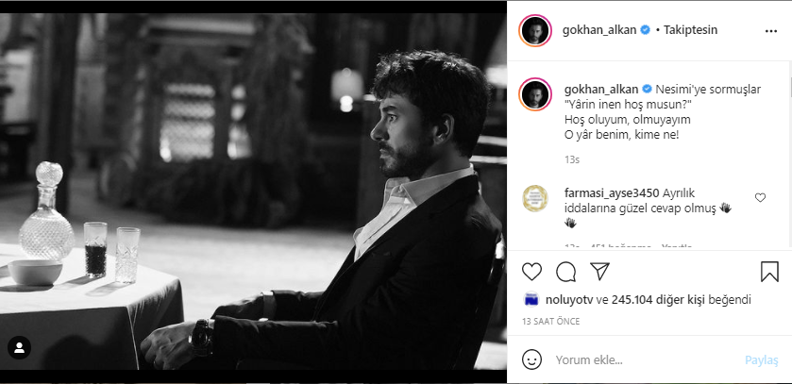Toggle the Takiptesin following button

pyautogui.click(x=692, y=29)
